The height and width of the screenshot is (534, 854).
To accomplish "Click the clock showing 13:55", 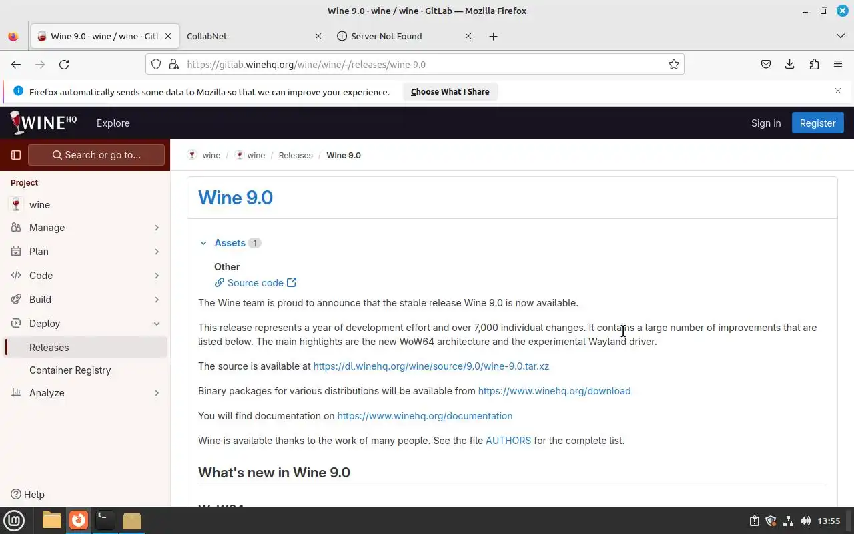I will (829, 521).
